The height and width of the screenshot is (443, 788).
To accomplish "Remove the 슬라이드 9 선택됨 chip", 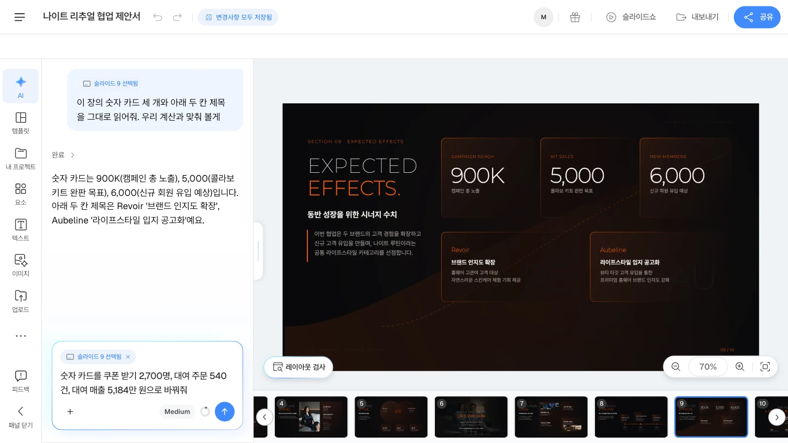I will (x=128, y=357).
